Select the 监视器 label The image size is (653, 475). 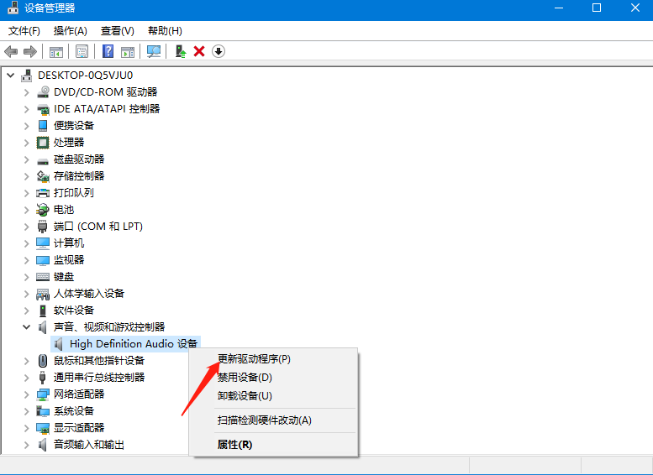tap(69, 260)
